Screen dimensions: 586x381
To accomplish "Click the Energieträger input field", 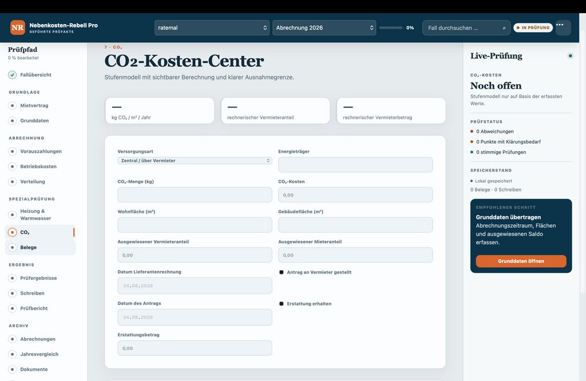I will tap(355, 165).
